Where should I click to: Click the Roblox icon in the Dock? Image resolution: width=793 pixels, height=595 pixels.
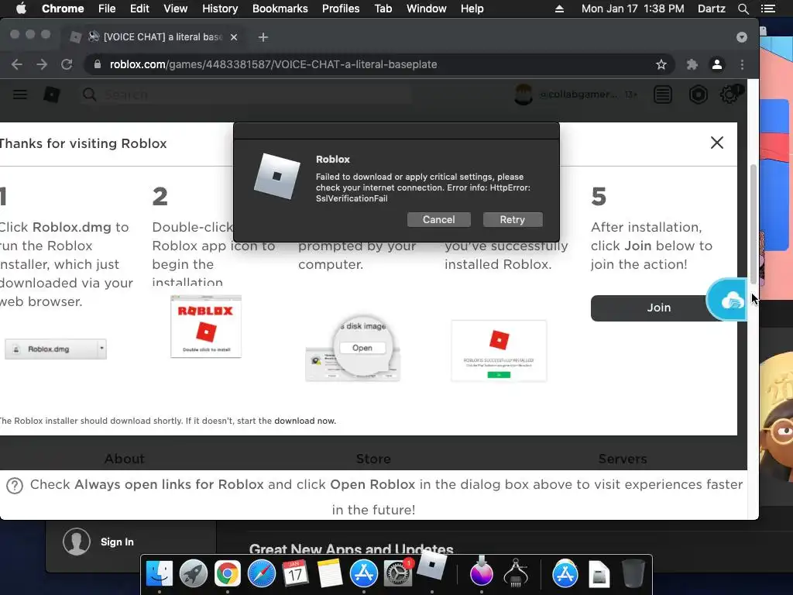click(431, 565)
